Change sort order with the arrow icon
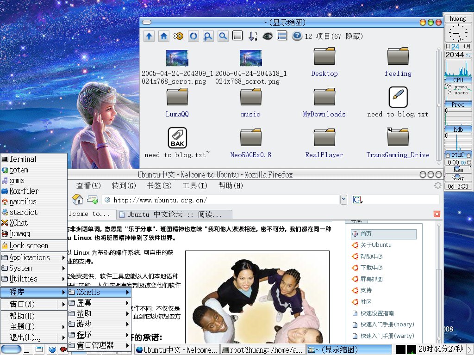The image size is (474, 355). tap(252, 37)
